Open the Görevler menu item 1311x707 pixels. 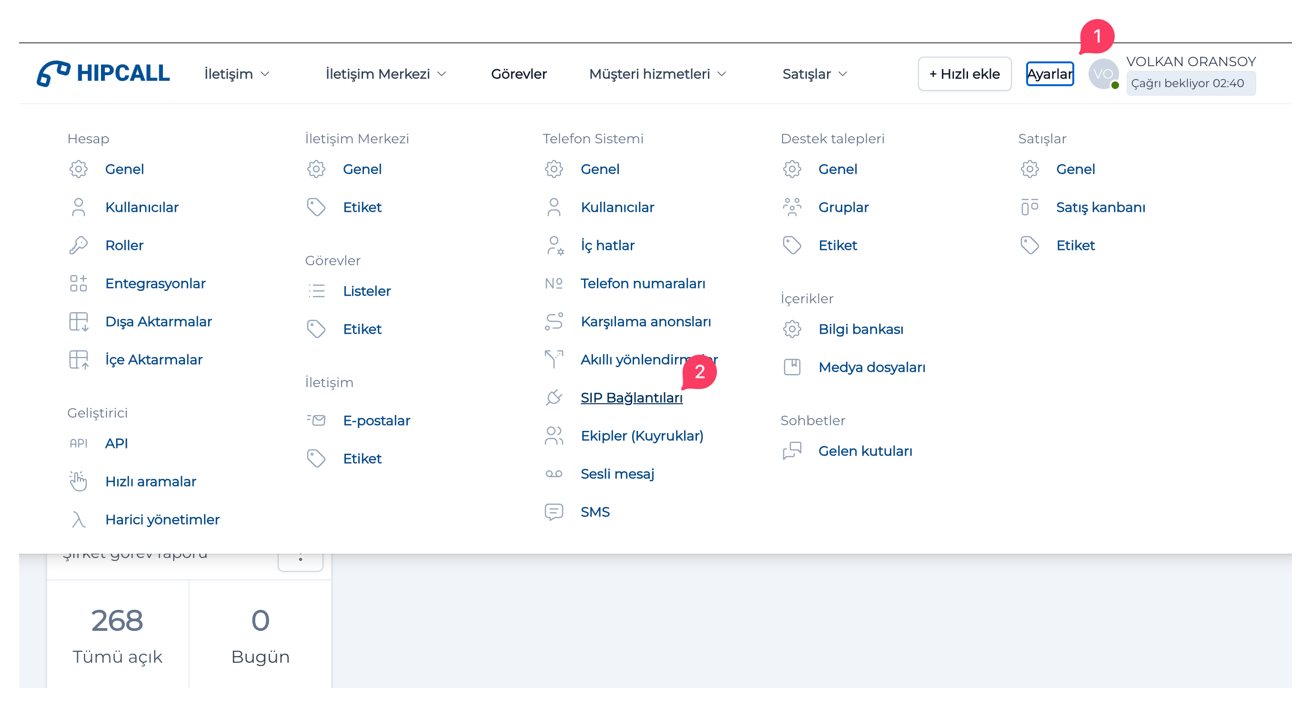pyautogui.click(x=518, y=74)
